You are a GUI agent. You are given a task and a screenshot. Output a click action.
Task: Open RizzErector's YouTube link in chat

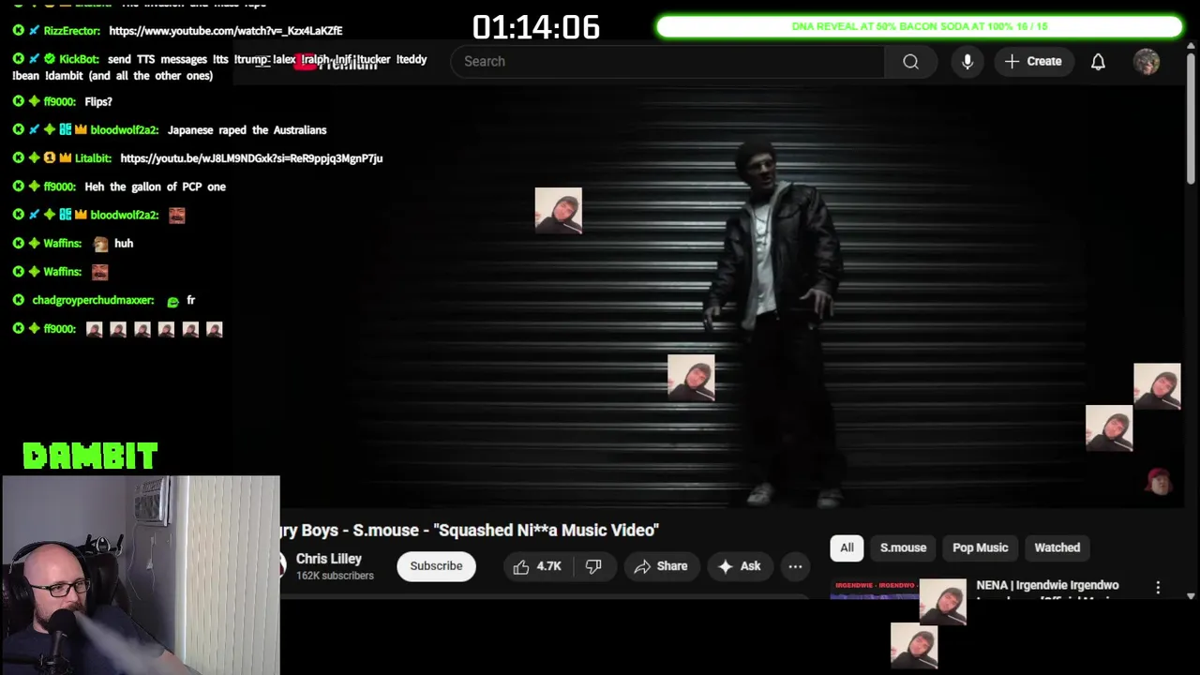coord(226,31)
